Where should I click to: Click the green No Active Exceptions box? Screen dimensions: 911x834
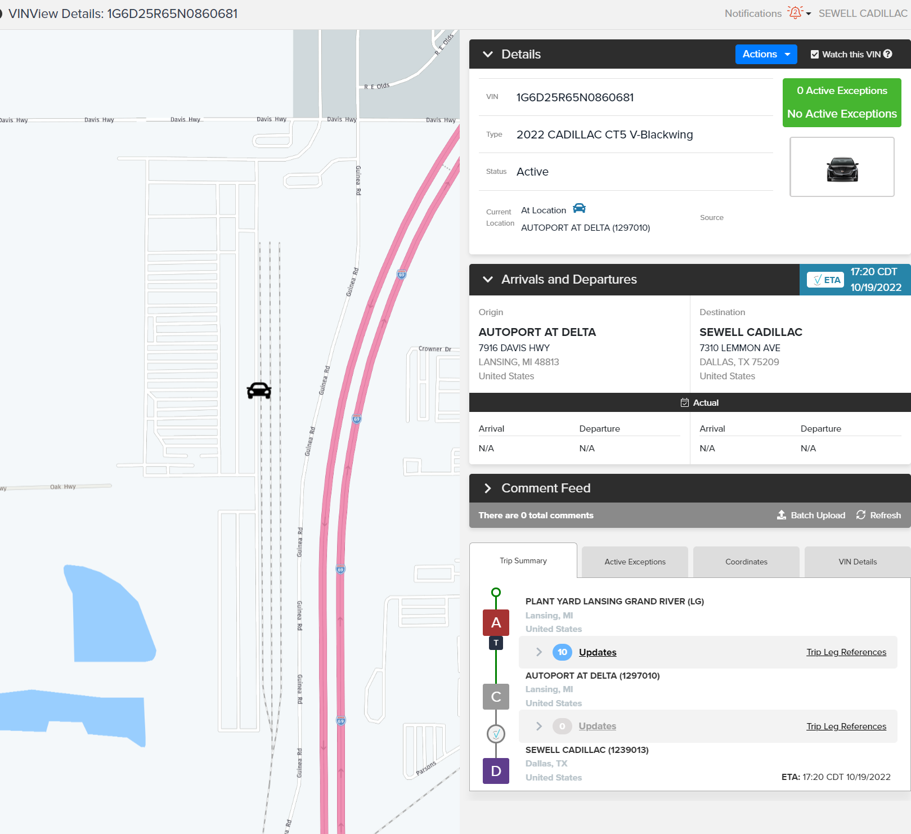click(842, 102)
